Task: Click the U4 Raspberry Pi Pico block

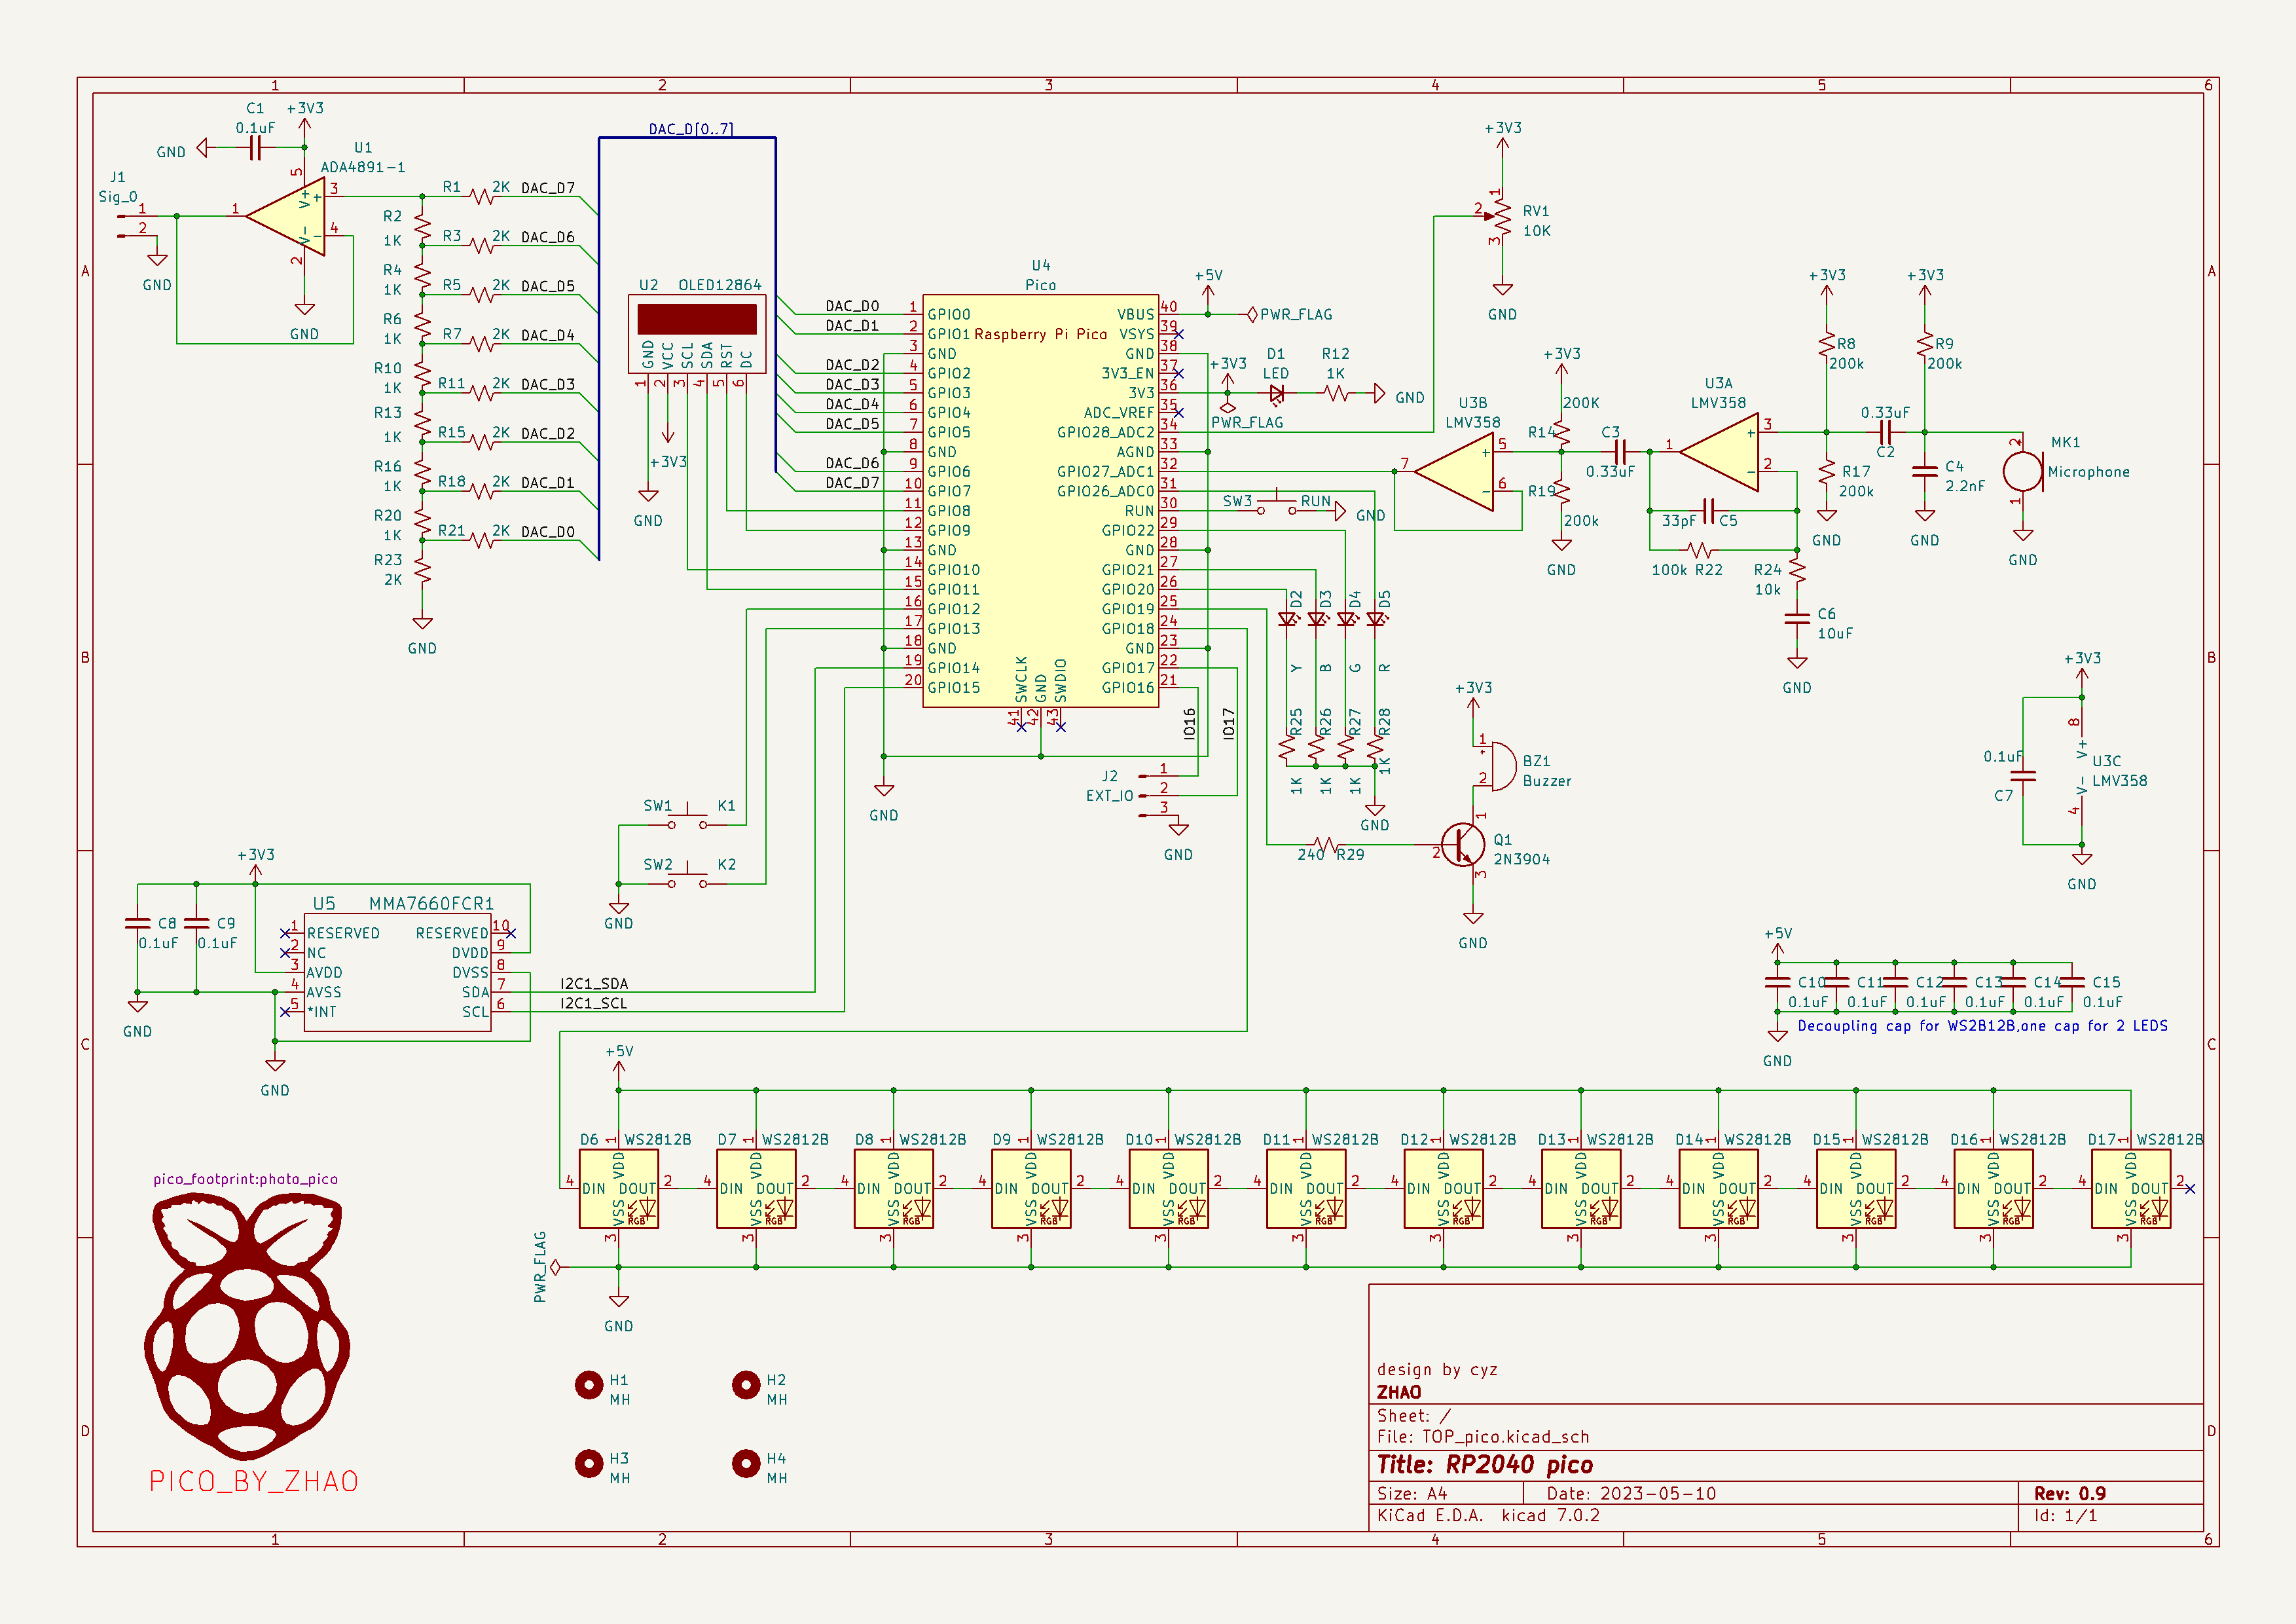Action: click(x=1040, y=500)
